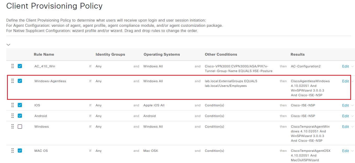Toggle the IOS rule checkbox
Image resolution: width=355 pixels, height=163 pixels.
(20, 105)
